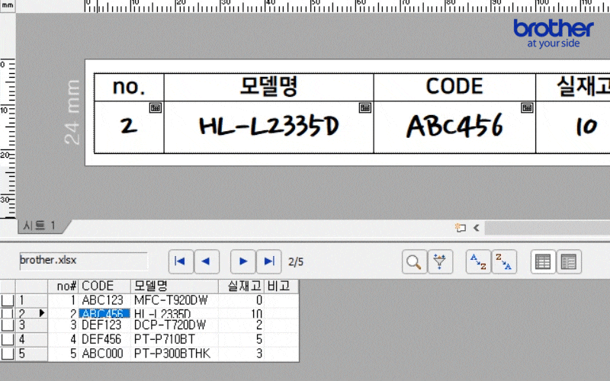Click the brother.xlsx database name field
Viewport: 610px width, 381px height.
84,261
